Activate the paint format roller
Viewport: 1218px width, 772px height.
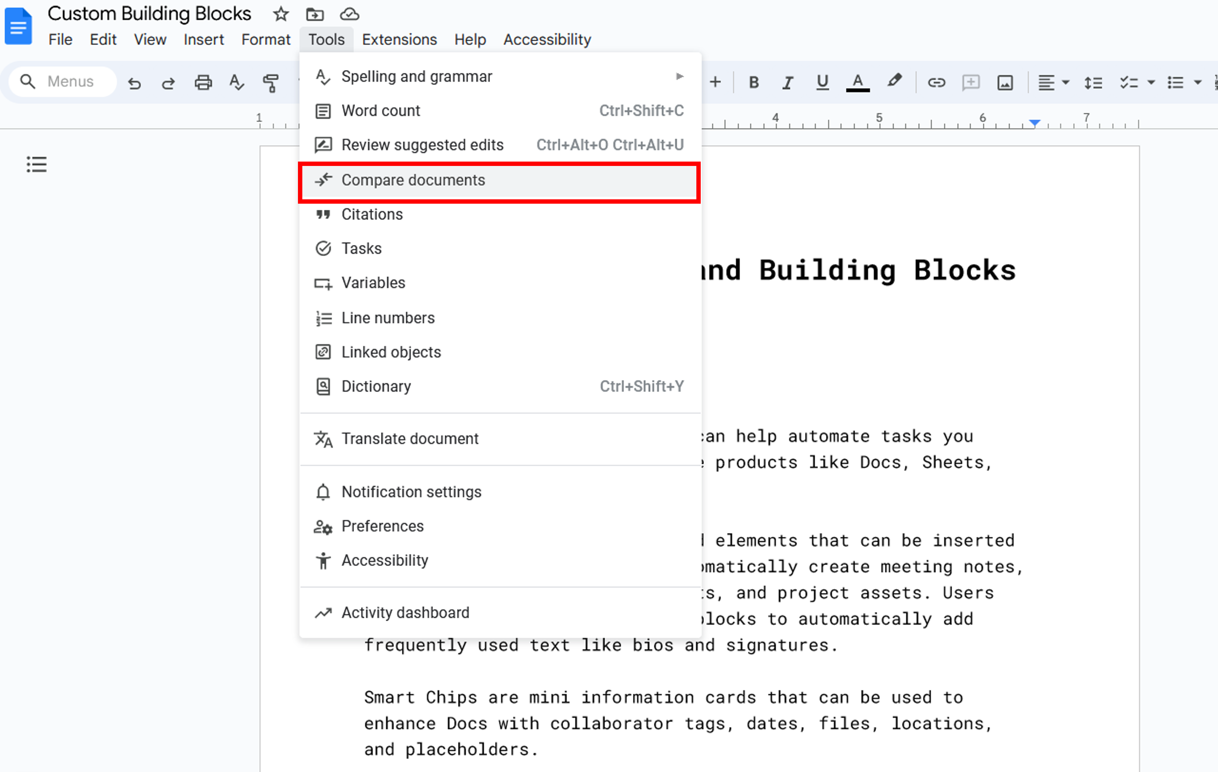pos(270,82)
